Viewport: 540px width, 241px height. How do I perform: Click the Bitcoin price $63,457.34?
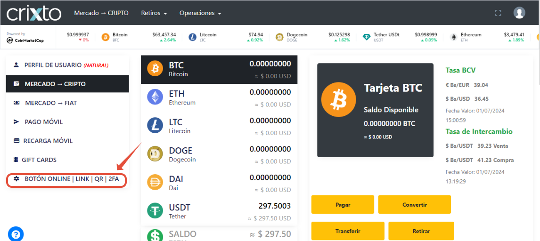pyautogui.click(x=164, y=35)
